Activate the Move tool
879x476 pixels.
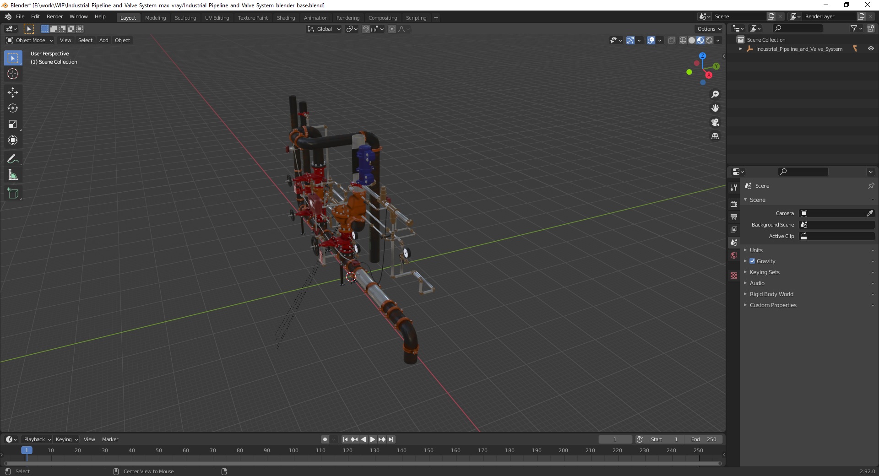[13, 92]
